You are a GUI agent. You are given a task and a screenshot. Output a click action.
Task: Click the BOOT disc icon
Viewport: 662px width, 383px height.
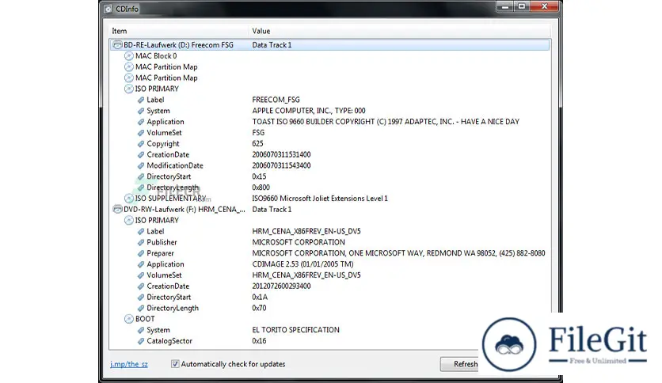[x=129, y=319]
